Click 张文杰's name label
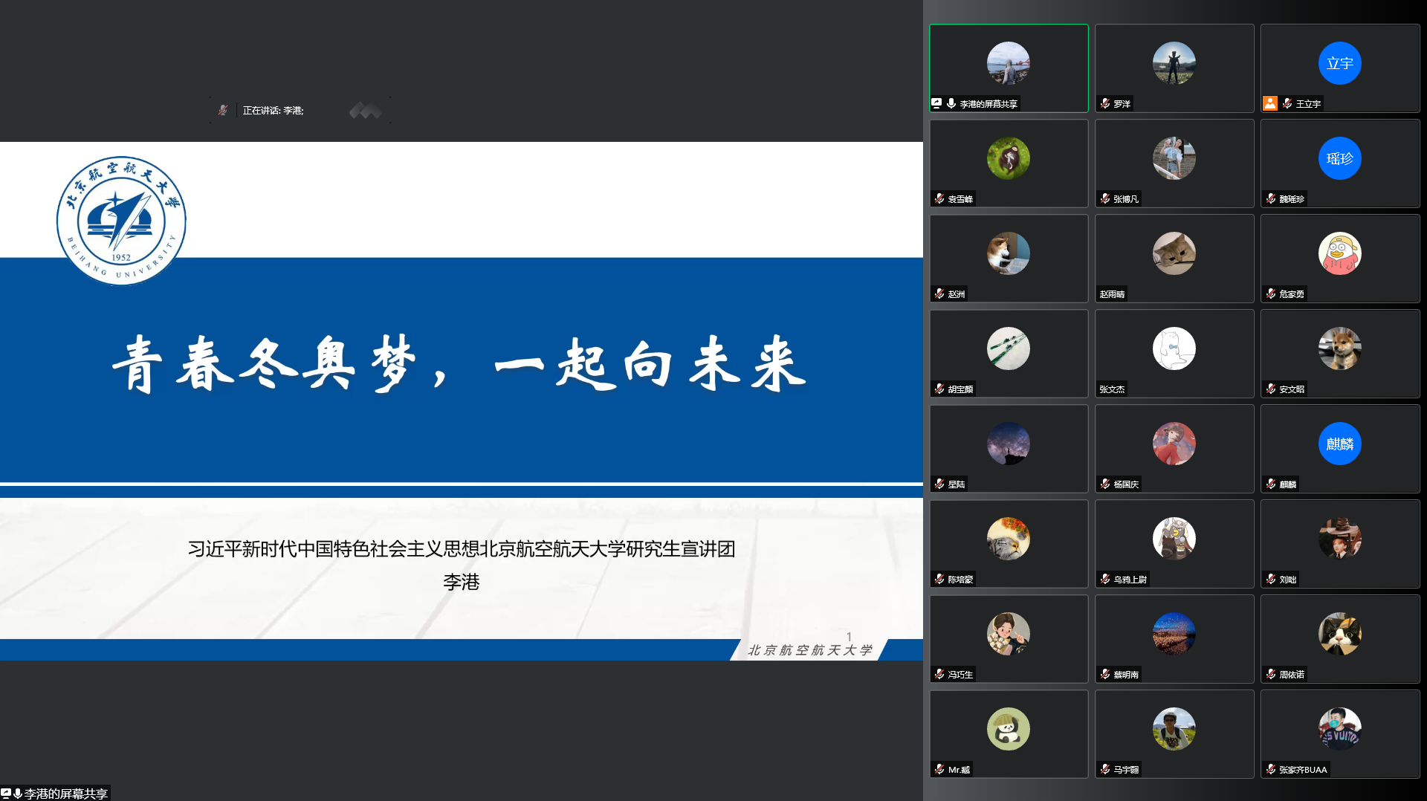Image resolution: width=1427 pixels, height=801 pixels. (1112, 389)
